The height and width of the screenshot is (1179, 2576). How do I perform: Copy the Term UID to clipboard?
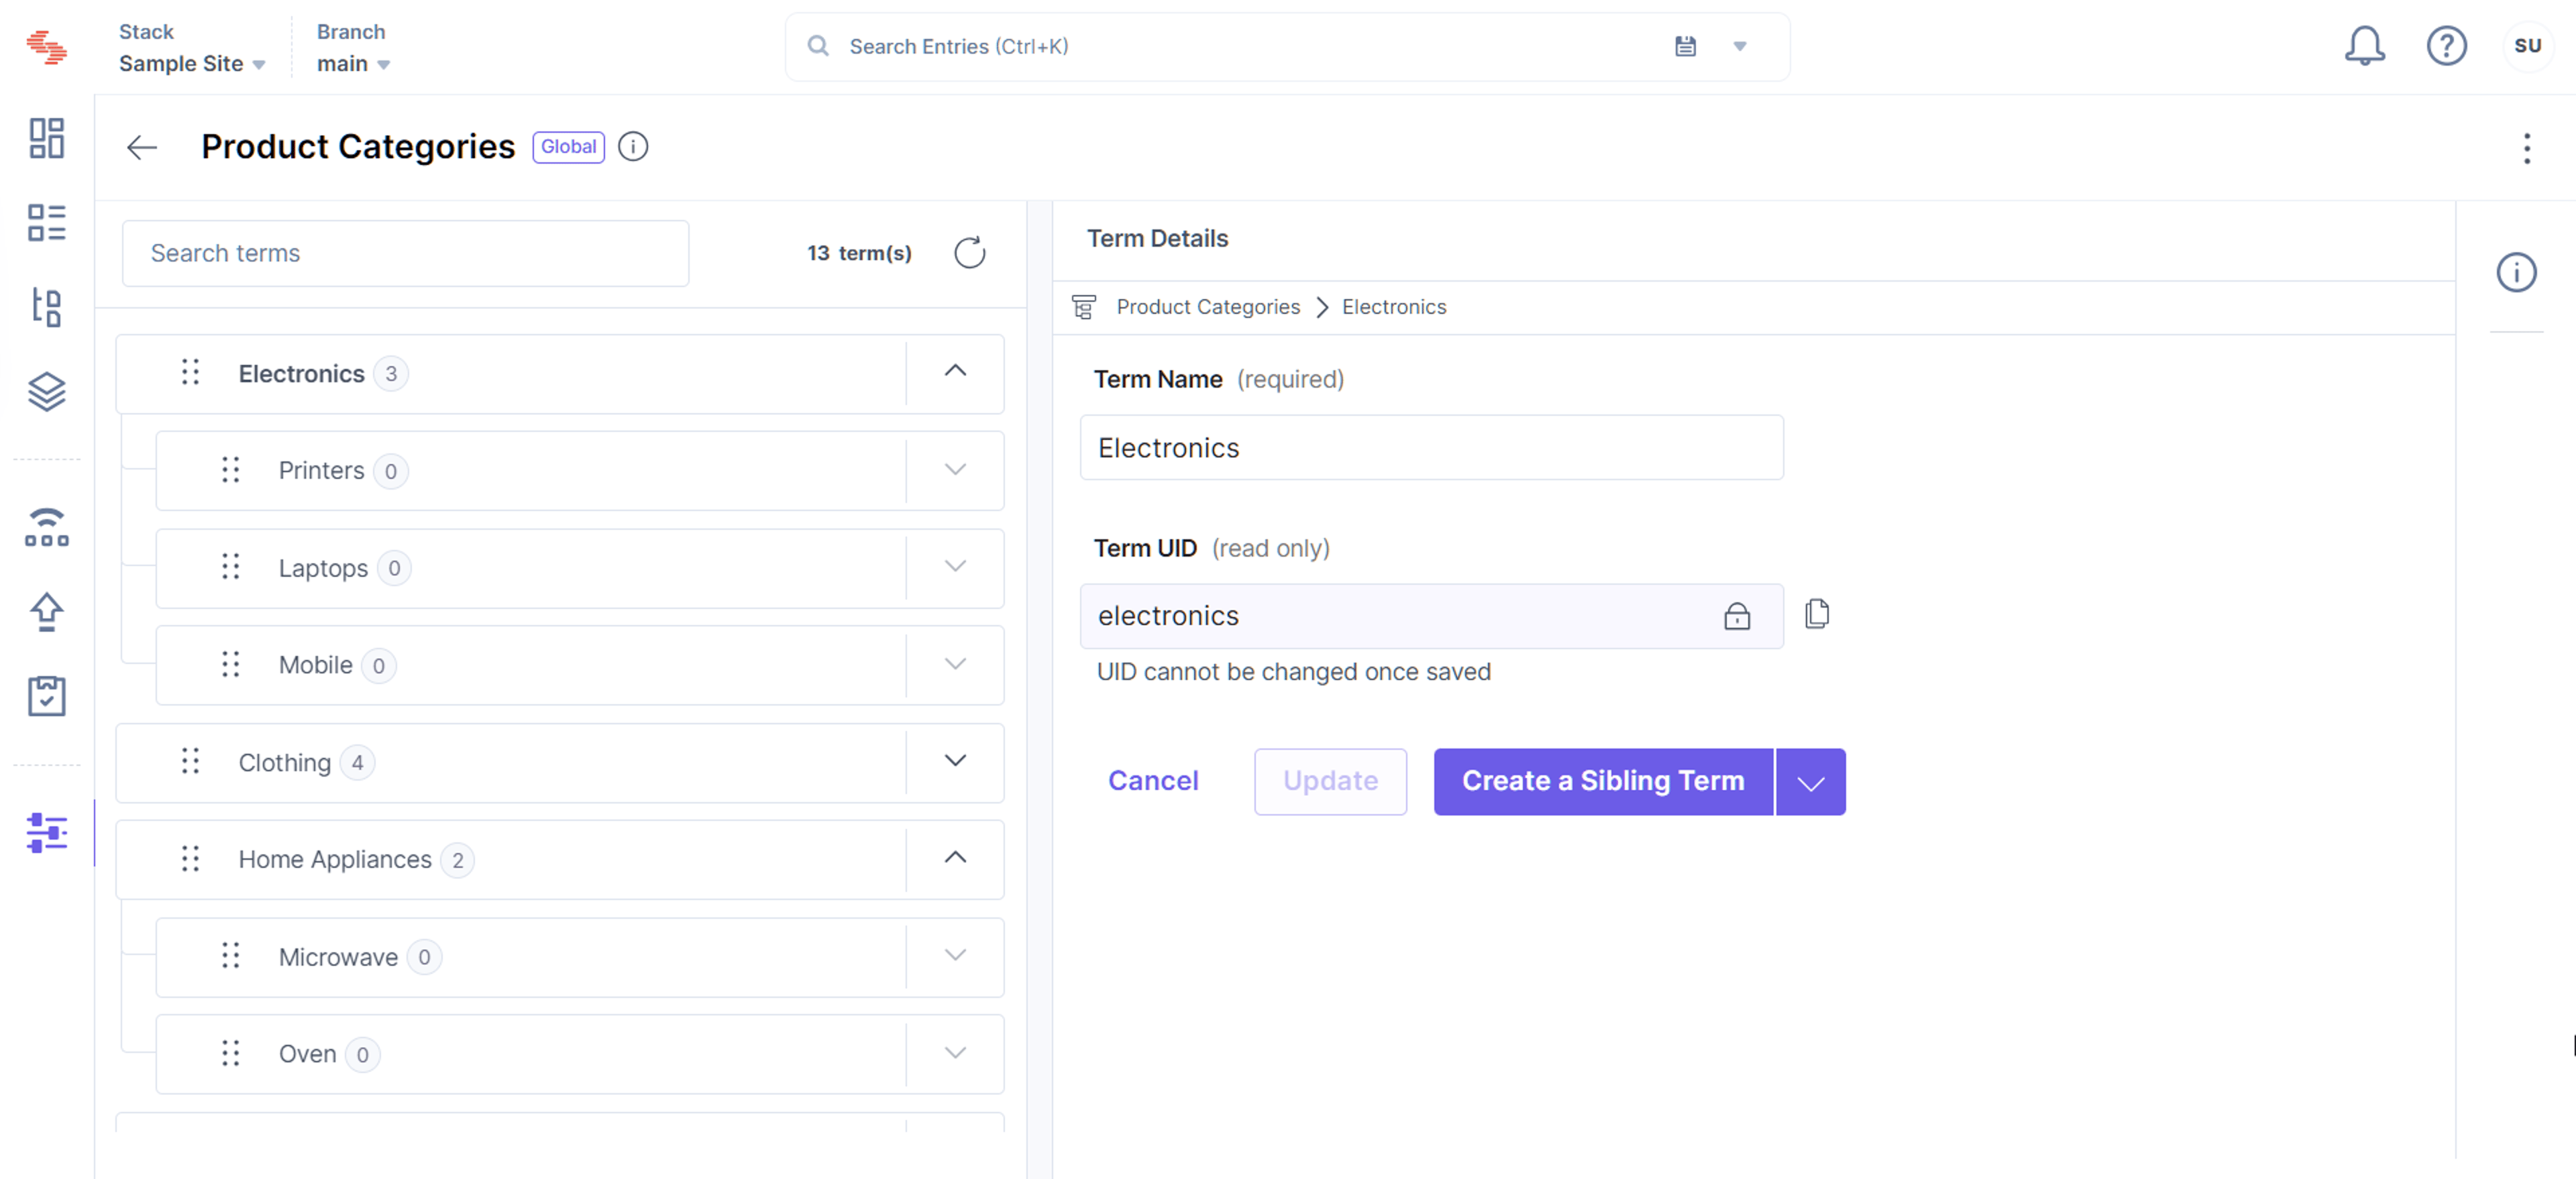[1817, 614]
